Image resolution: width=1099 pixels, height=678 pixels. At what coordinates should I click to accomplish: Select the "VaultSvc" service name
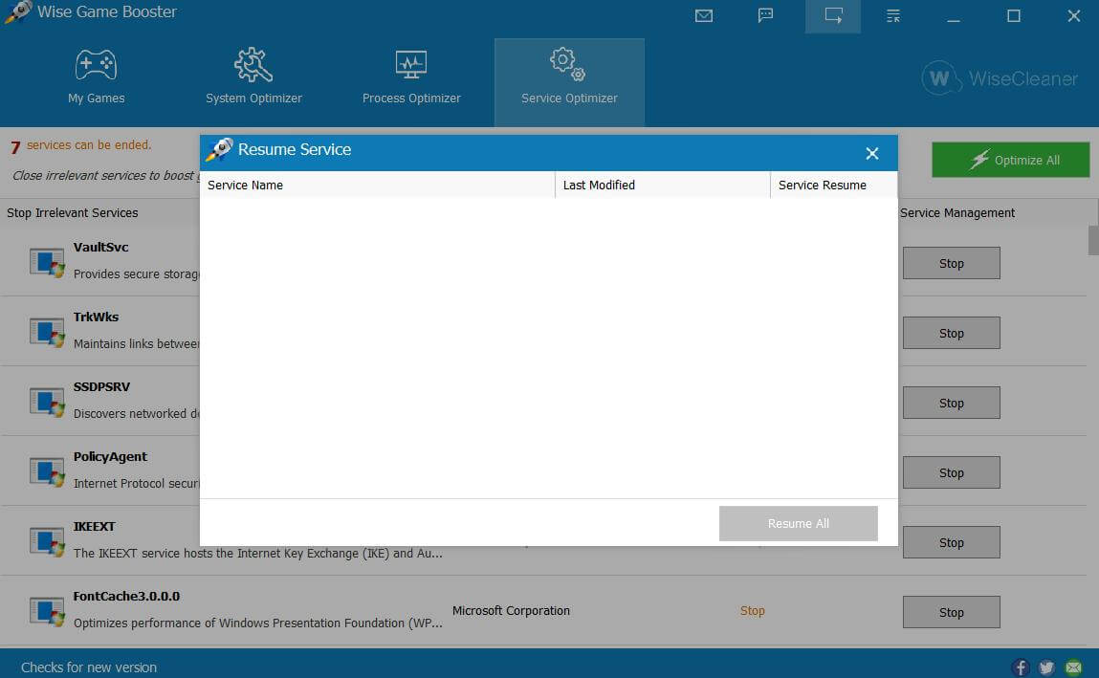pos(101,248)
